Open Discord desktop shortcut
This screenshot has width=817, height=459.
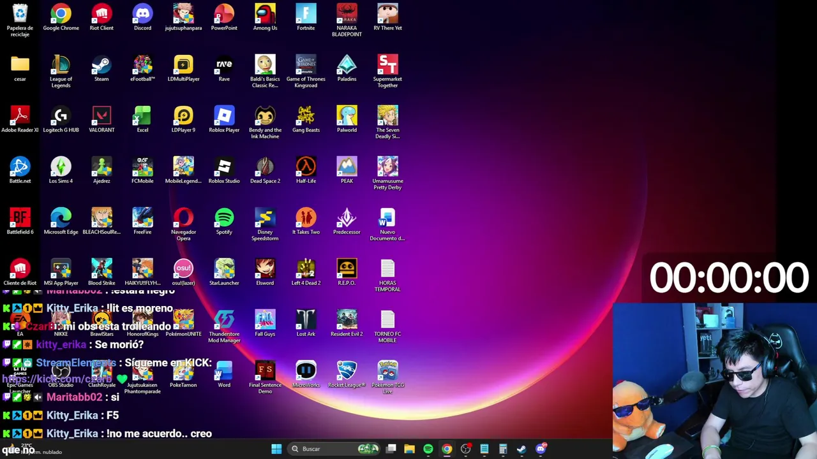coord(142,17)
